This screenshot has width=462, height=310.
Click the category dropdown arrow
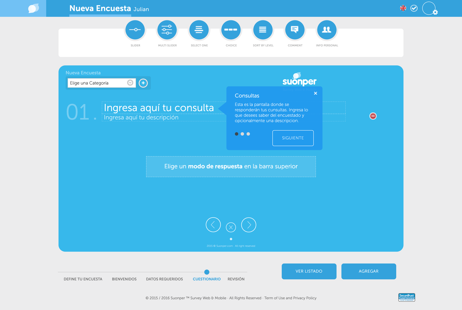(x=130, y=83)
